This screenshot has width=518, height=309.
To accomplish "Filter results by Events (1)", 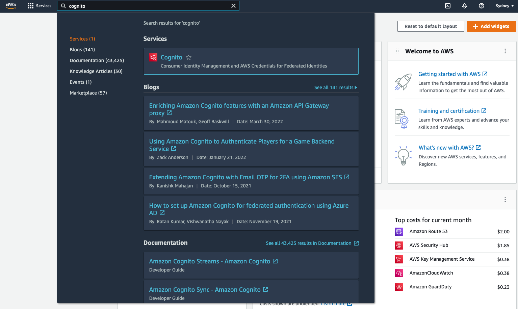I will tap(81, 82).
